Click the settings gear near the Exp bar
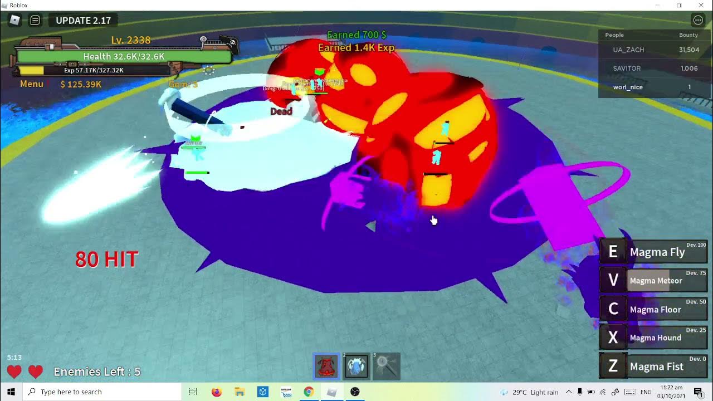The image size is (713, 401). (x=209, y=70)
